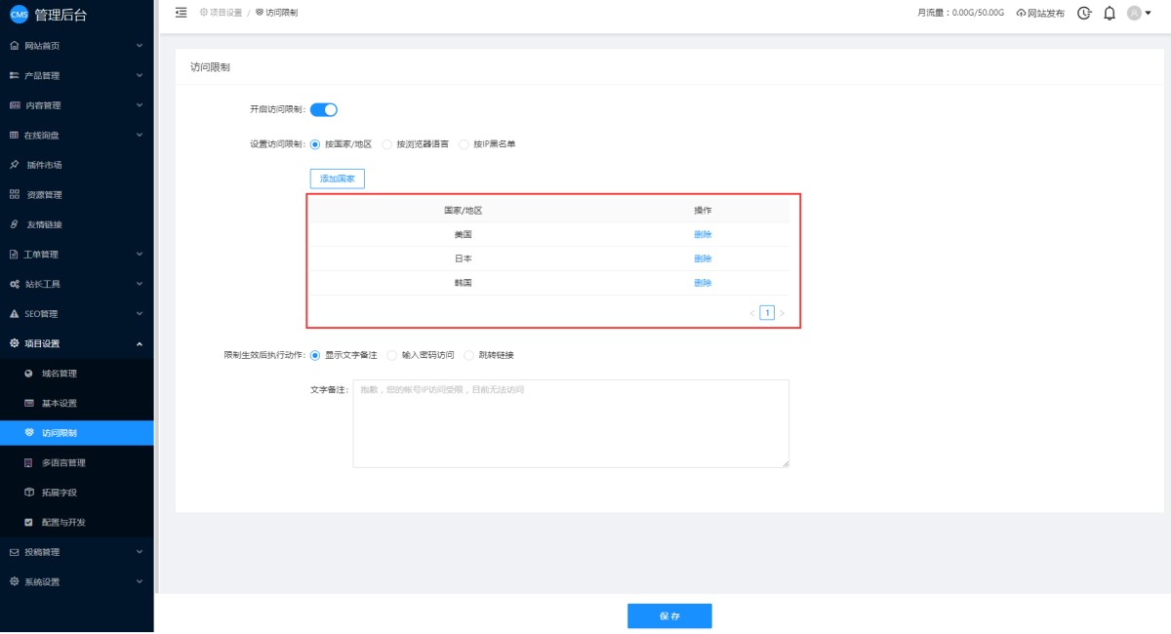Delete the 日本 row from the table
Image resolution: width=1171 pixels, height=634 pixels.
pyautogui.click(x=703, y=258)
